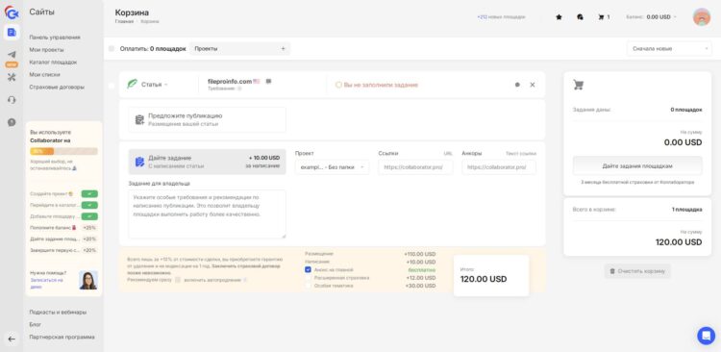Image resolution: width=721 pixels, height=352 pixels.
Task: Click the +212 новых площадок link
Action: [501, 17]
